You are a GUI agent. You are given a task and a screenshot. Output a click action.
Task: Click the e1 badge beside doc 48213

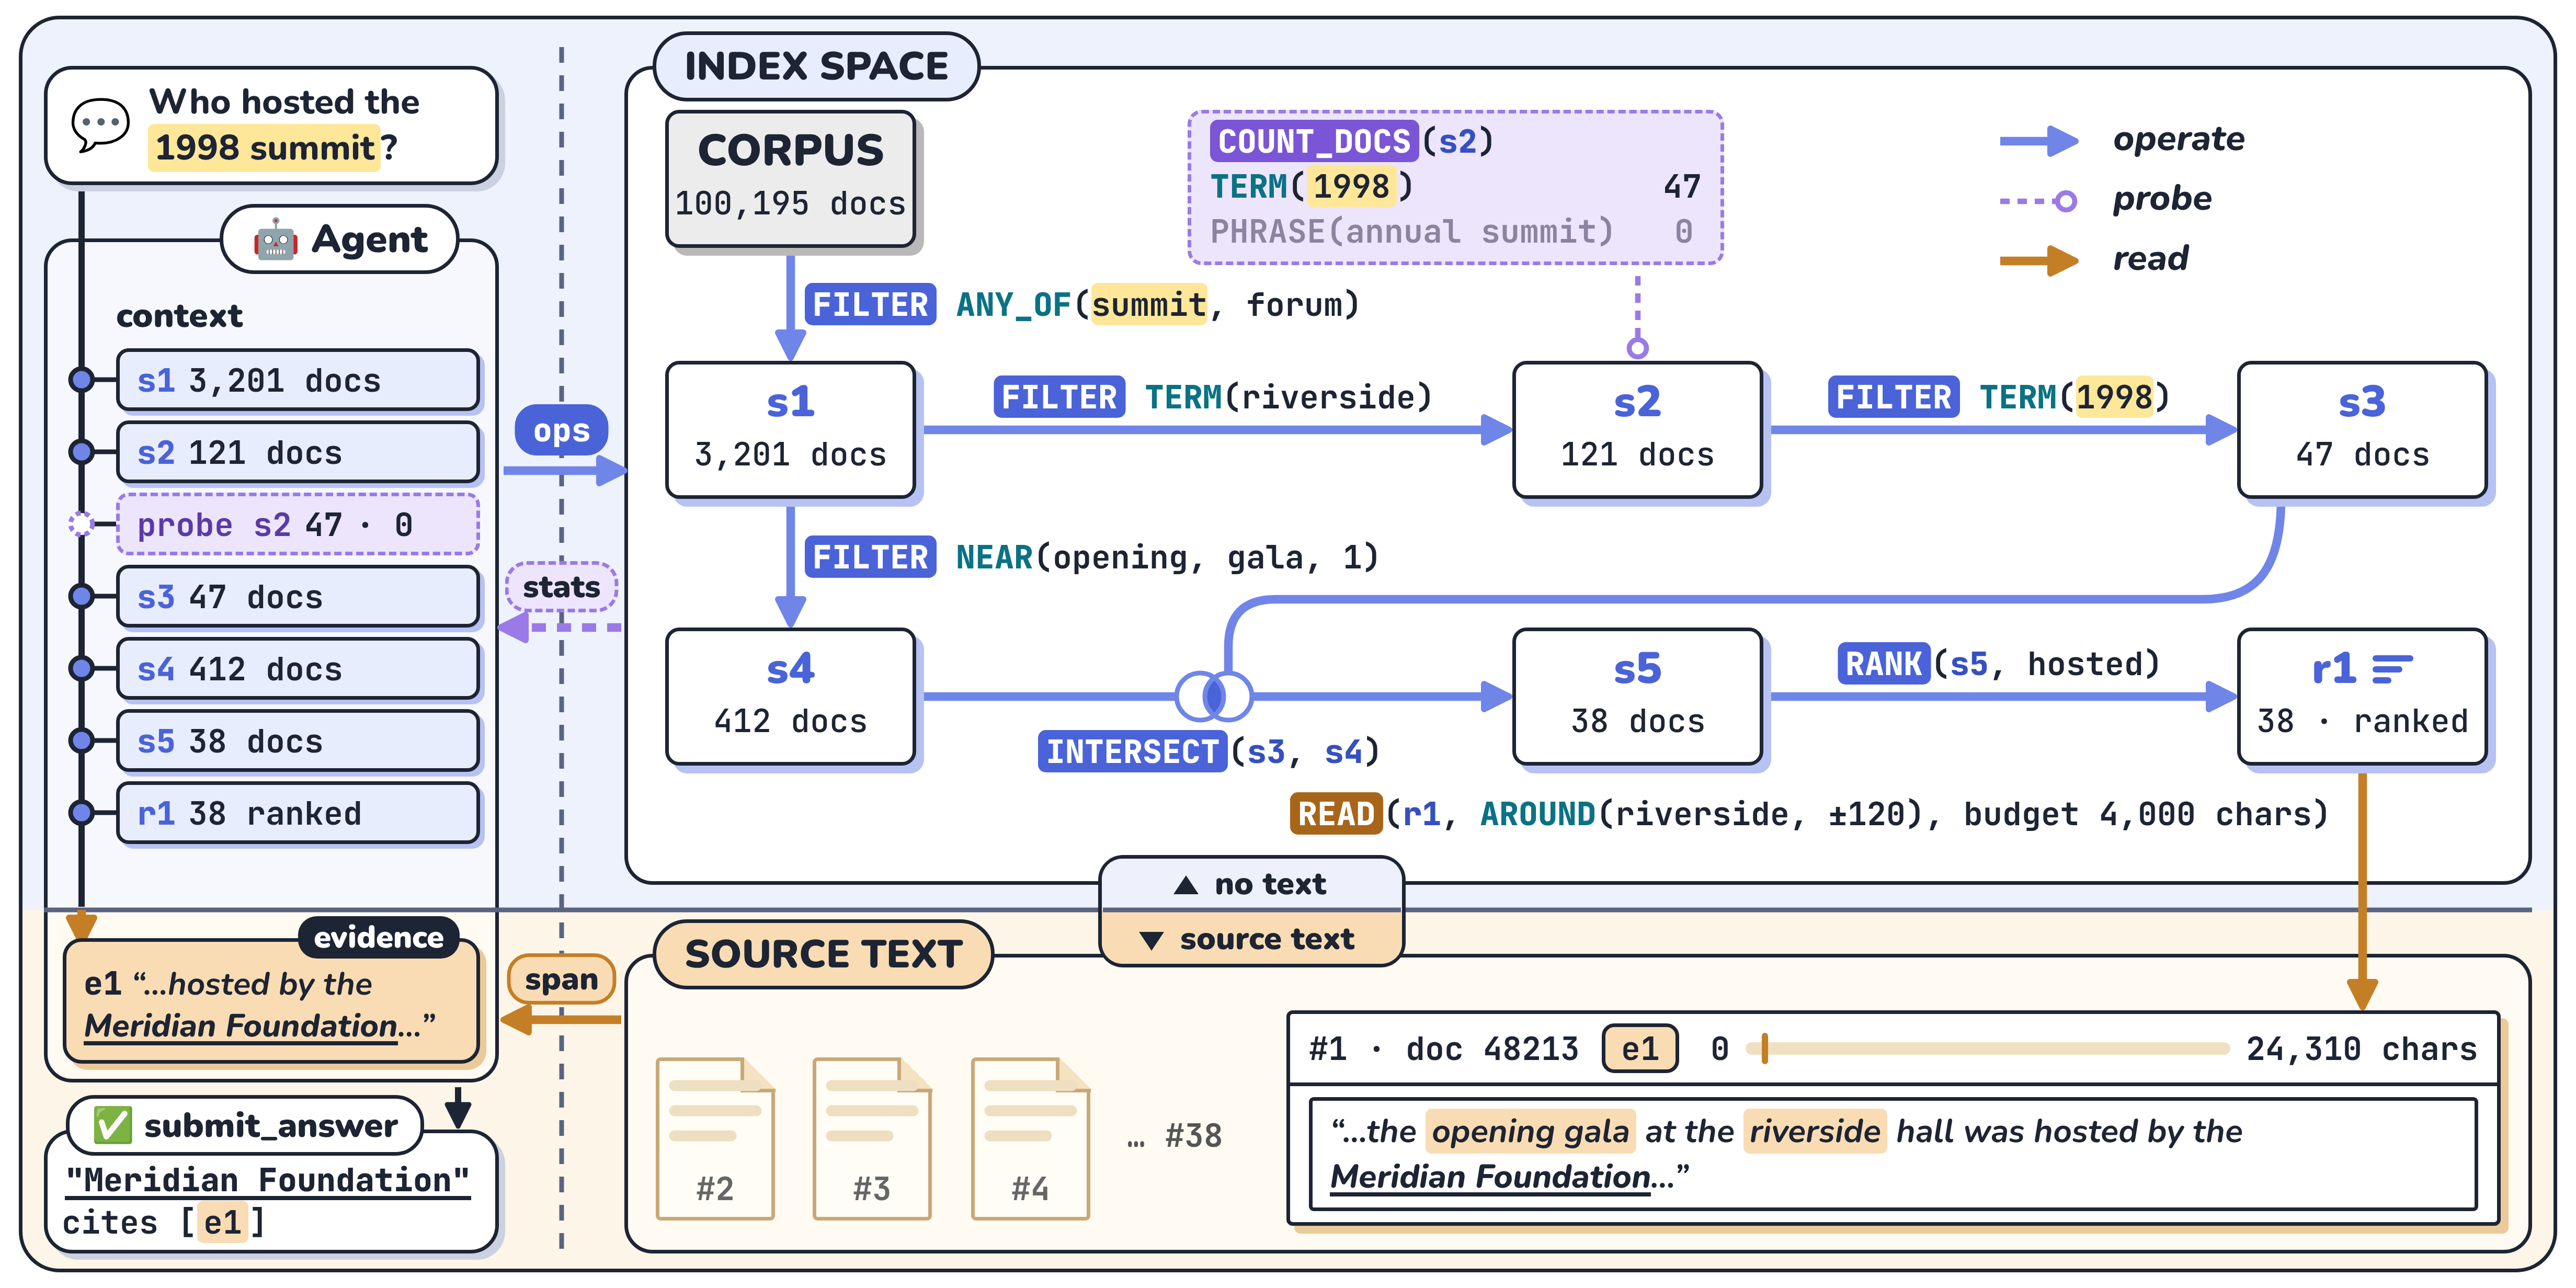(1640, 1049)
